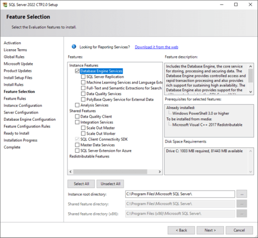The height and width of the screenshot is (238, 258).
Task: Click the blue info icon beside Reporting Services
Action: click(x=74, y=46)
